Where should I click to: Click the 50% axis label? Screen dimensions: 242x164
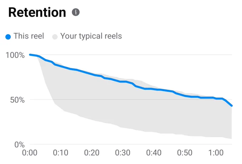pos(17,100)
